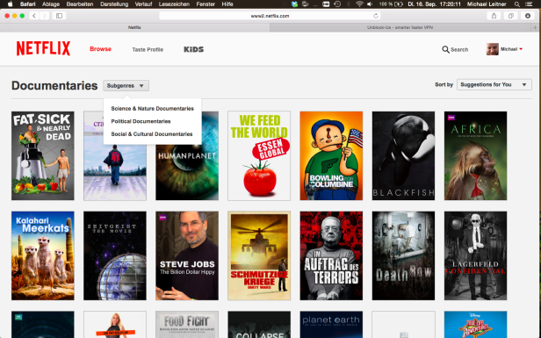Click the Netflix logo
541x338 pixels.
click(44, 48)
